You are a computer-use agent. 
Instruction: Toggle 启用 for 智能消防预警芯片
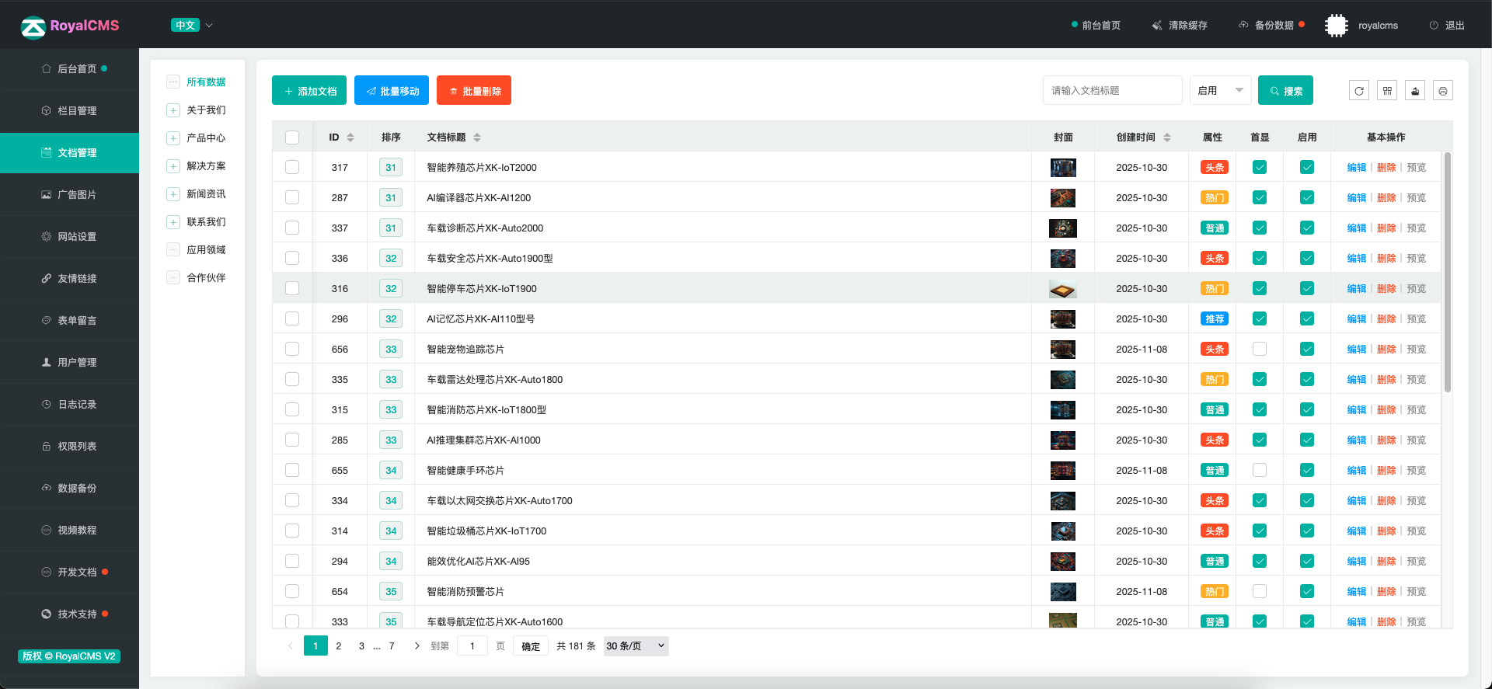tap(1307, 591)
